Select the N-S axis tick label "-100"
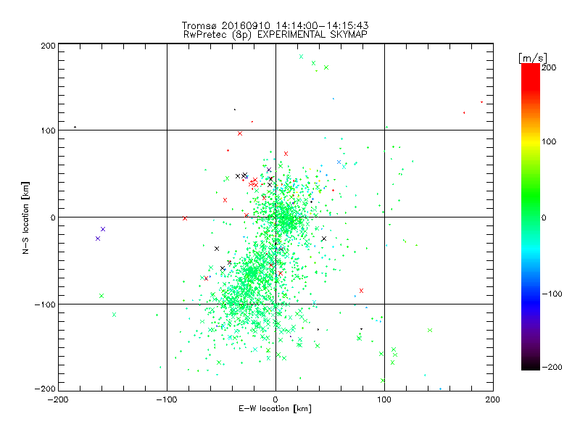 click(45, 304)
